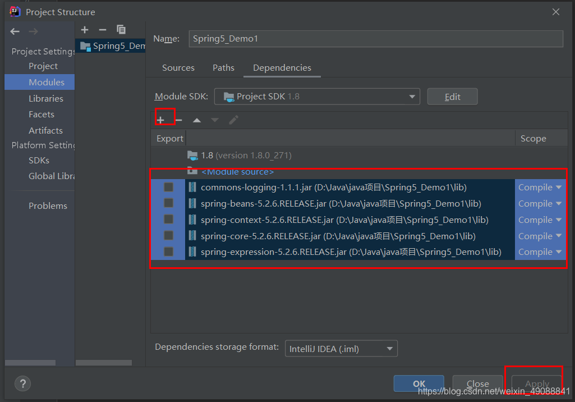Click the spring-expression jar file icon
Viewport: 575px width, 402px height.
pos(192,252)
